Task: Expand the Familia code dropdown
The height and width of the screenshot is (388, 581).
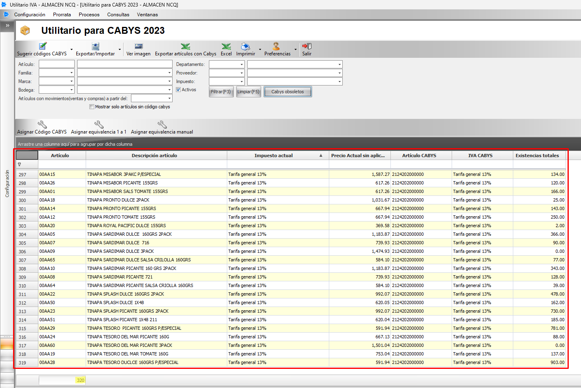Action: tap(71, 73)
